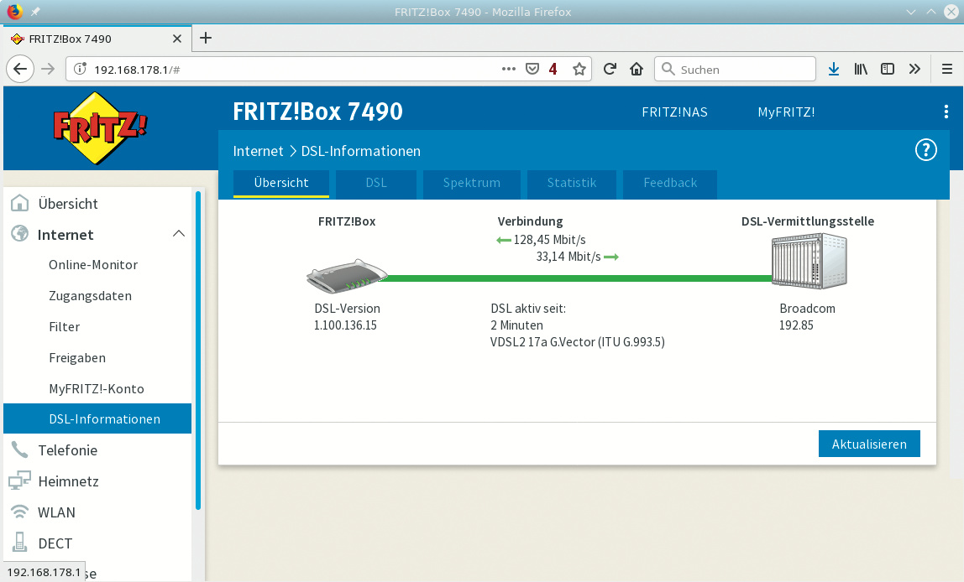Click the Übersicht house icon in sidebar
964x582 pixels.
19,203
